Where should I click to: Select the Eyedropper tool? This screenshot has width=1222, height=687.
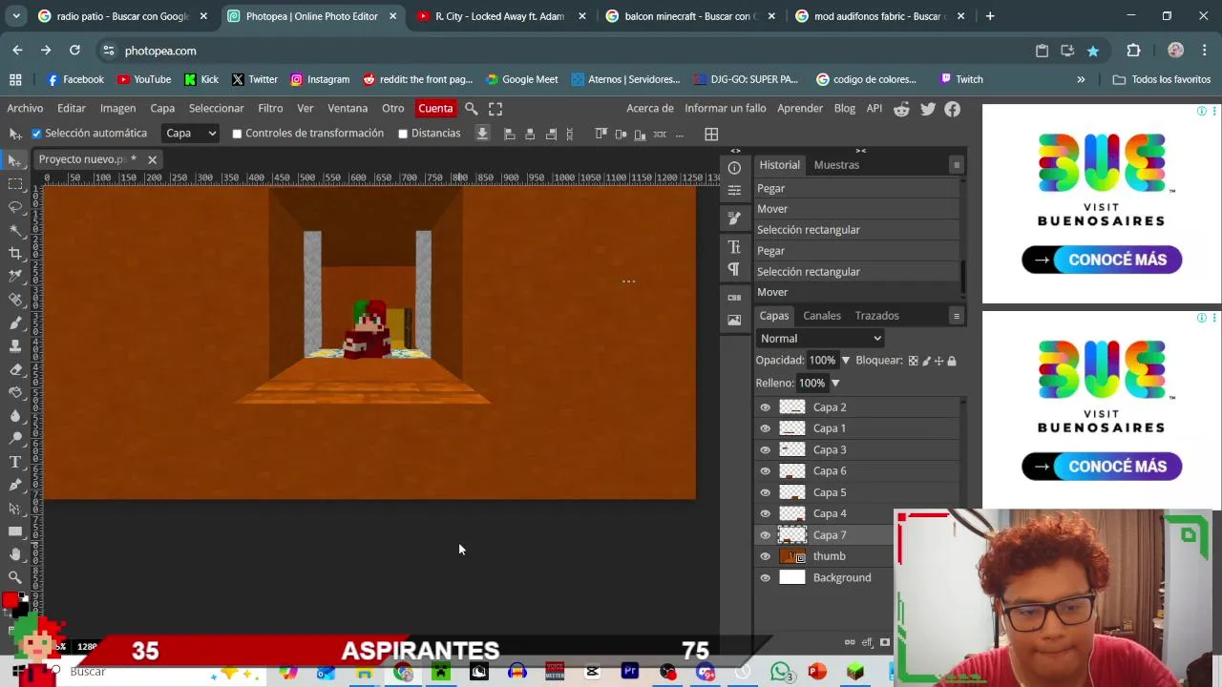pyautogui.click(x=15, y=276)
